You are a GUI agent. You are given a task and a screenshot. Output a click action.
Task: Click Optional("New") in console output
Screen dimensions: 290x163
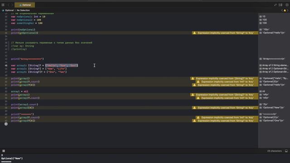(x=12, y=158)
